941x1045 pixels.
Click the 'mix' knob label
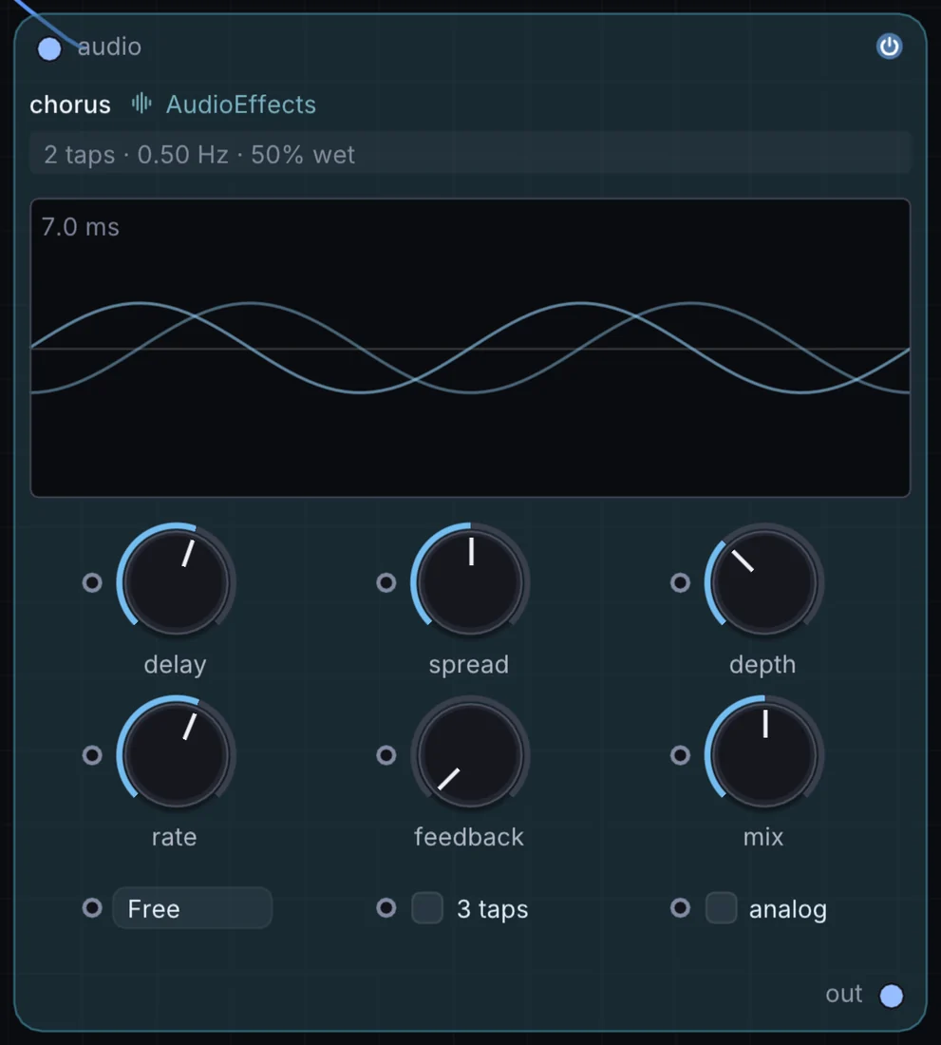pyautogui.click(x=763, y=836)
